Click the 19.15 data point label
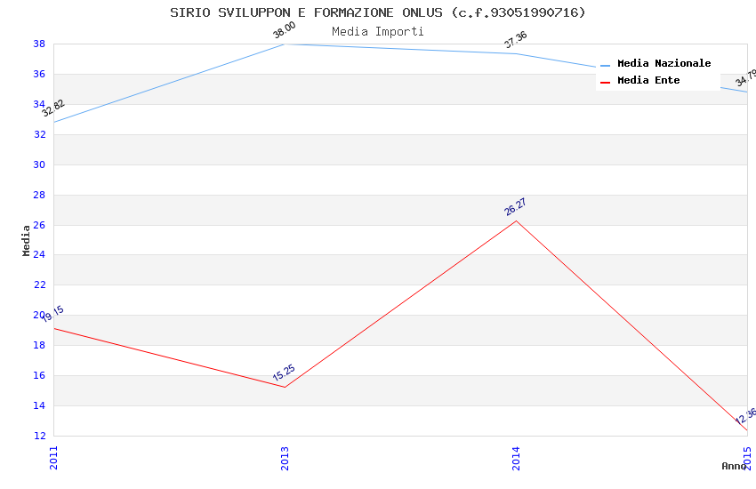The image size is (756, 489). coord(52,314)
